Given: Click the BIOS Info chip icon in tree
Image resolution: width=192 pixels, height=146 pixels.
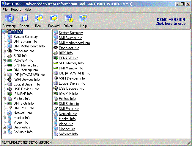Looking at the screenshot, I should (x=10, y=56).
